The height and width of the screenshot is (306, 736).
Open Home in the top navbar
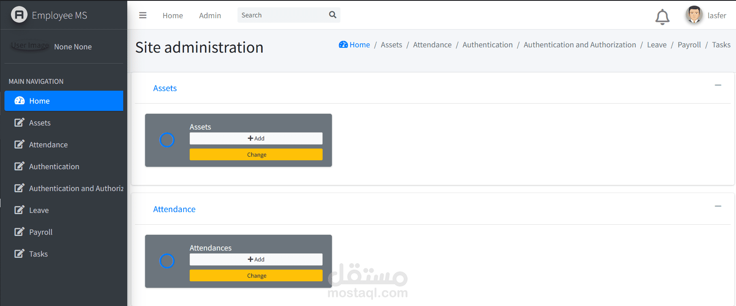point(173,15)
